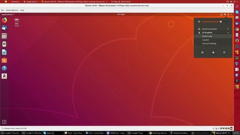Click the power icon in guest top bar
This screenshot has width=240, height=135.
tap(228, 14)
